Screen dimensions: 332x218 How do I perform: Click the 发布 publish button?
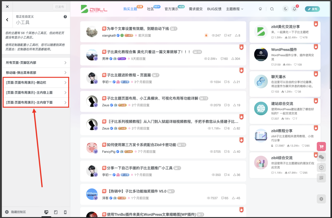pos(312,9)
